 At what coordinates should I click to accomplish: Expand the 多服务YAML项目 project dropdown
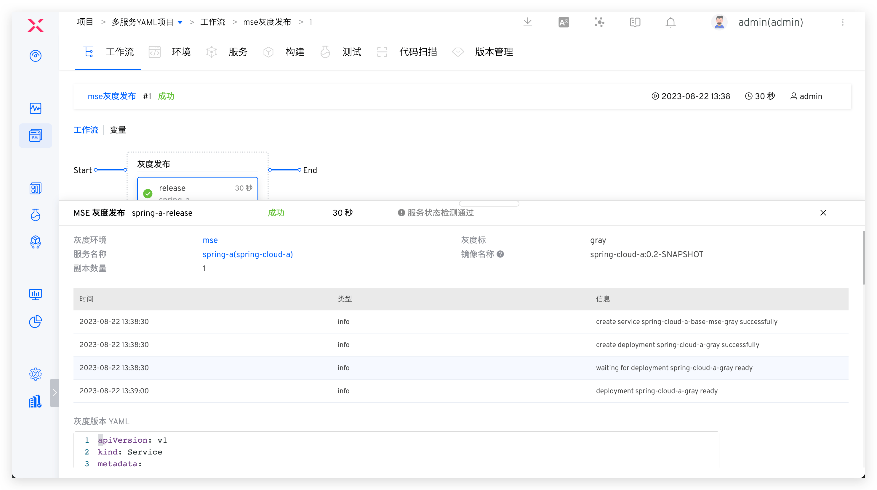180,22
